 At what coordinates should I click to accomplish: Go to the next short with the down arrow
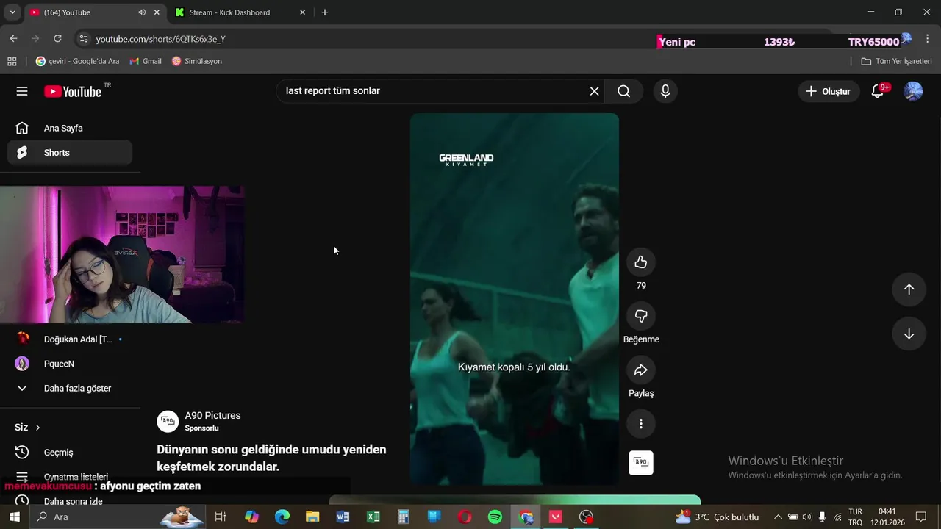click(x=909, y=334)
